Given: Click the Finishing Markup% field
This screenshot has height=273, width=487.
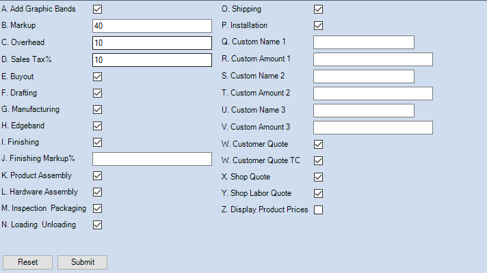Looking at the screenshot, I should [152, 159].
